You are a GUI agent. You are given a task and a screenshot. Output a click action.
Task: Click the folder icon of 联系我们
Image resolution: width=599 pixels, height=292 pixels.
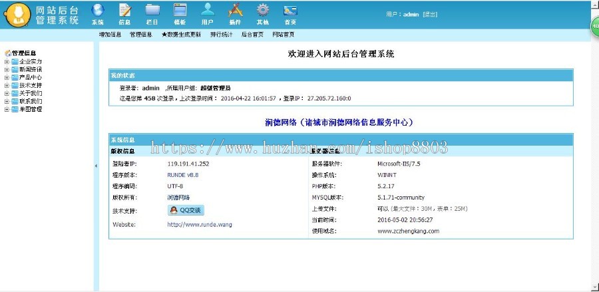(x=15, y=102)
